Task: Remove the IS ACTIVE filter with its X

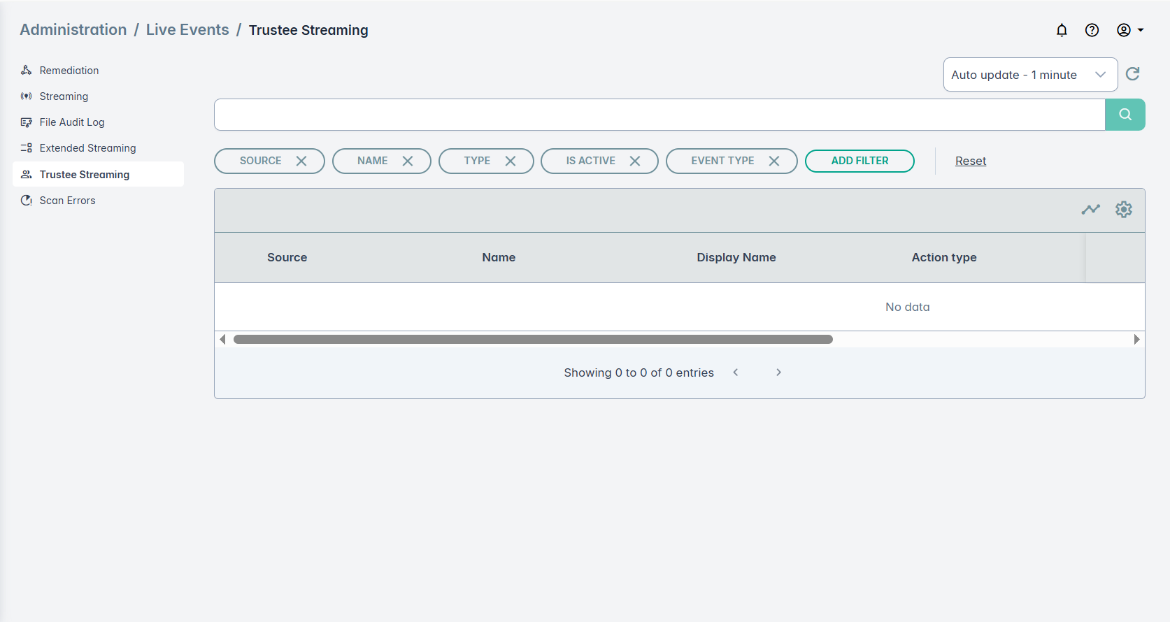Action: (635, 161)
